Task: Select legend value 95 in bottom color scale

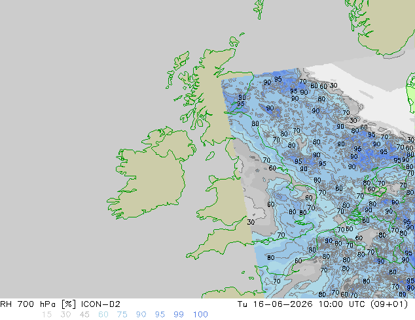Action: click(x=160, y=315)
